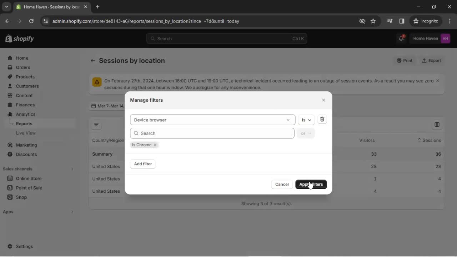Open the browser three-dot menu
457x257 pixels.
pyautogui.click(x=449, y=21)
